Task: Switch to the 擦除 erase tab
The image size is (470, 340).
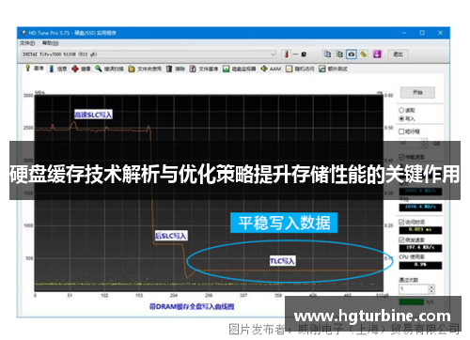Action: (176, 69)
